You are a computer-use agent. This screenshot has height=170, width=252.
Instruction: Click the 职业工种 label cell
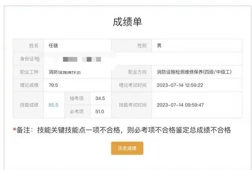point(28,72)
